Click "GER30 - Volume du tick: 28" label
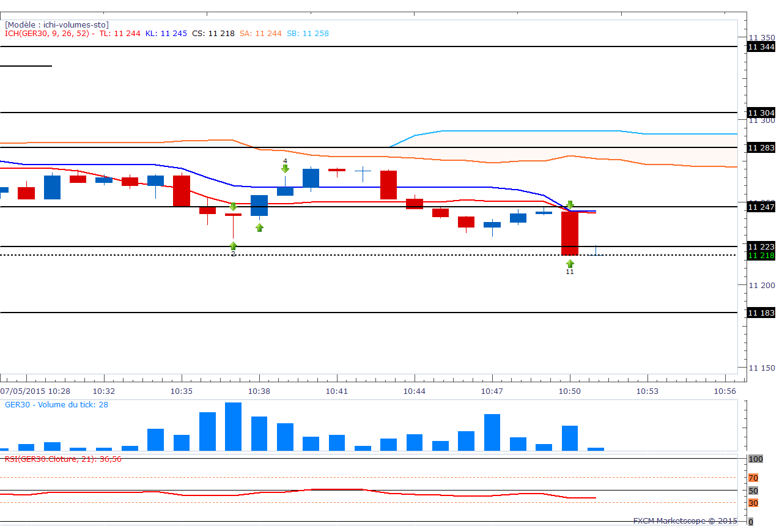 coord(56,404)
